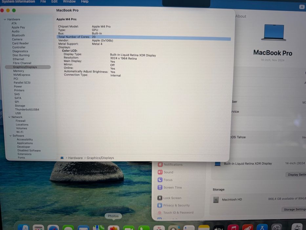Select Card Reader in the sidebar
Screen dimensions: 306x230
point(20,43)
